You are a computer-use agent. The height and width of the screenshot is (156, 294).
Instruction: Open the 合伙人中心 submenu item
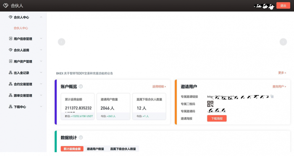click(x=21, y=28)
